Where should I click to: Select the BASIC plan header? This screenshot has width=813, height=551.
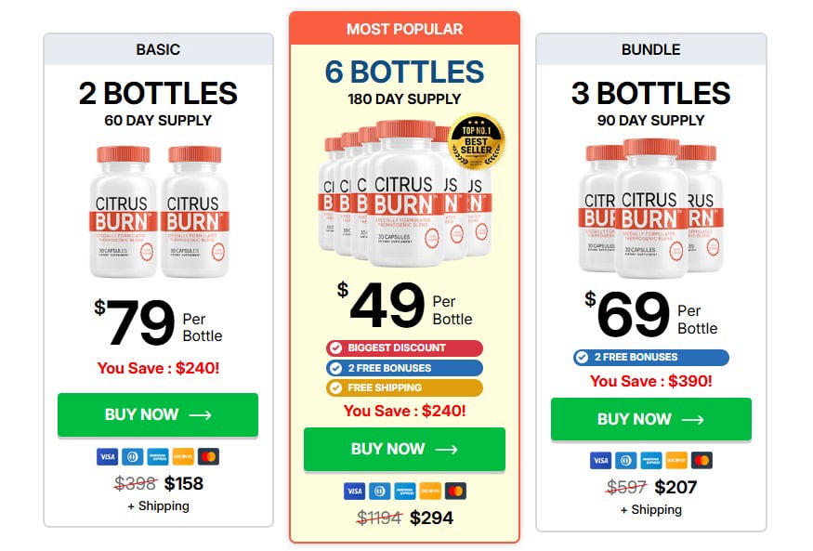pyautogui.click(x=157, y=49)
